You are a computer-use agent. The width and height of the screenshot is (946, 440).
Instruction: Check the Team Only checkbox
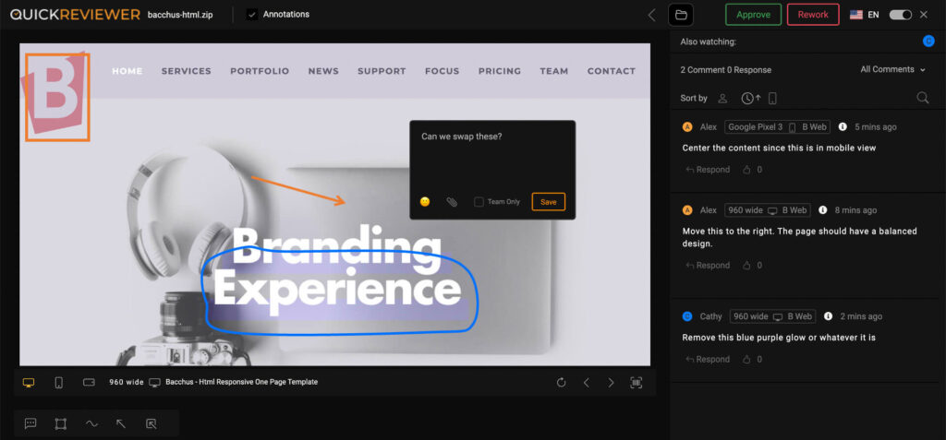tap(479, 202)
